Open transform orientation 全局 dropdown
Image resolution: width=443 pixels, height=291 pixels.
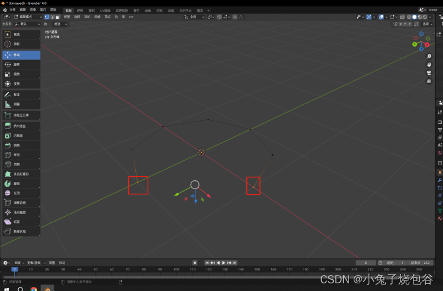coord(194,17)
